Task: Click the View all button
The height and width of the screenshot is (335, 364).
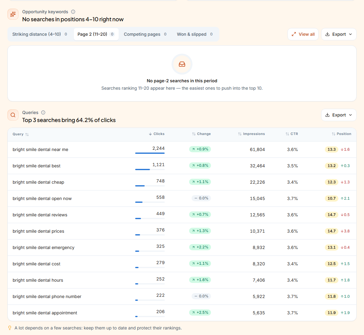Action: pos(303,34)
